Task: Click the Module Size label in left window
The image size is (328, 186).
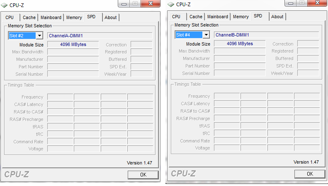Action: click(x=32, y=45)
